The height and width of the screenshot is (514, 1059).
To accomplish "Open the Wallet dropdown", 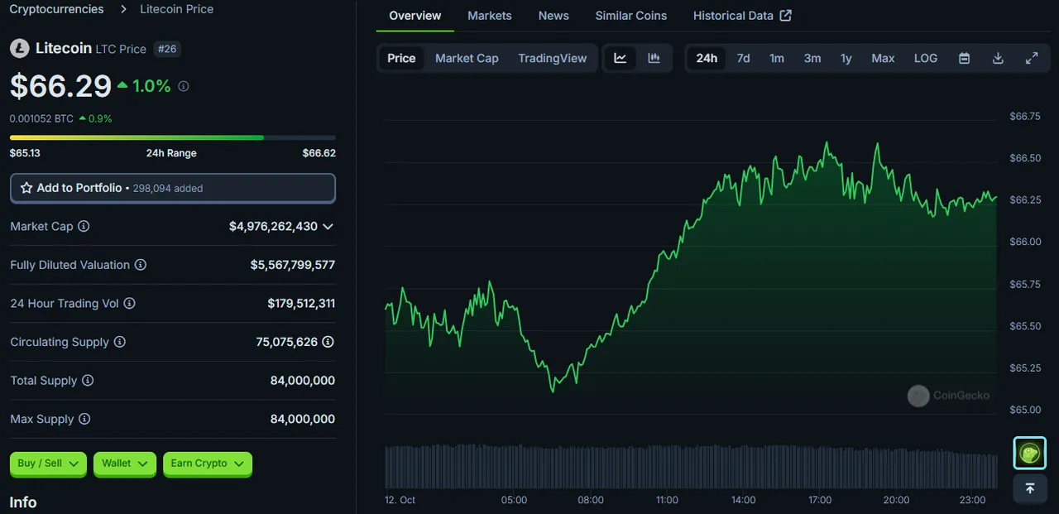I will (125, 464).
